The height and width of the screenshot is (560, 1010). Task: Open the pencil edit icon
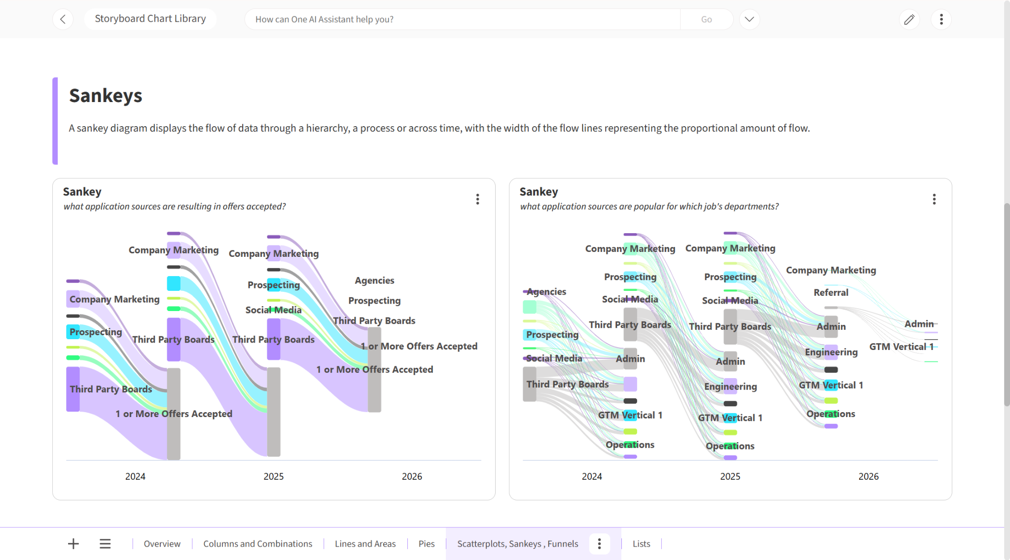click(909, 19)
